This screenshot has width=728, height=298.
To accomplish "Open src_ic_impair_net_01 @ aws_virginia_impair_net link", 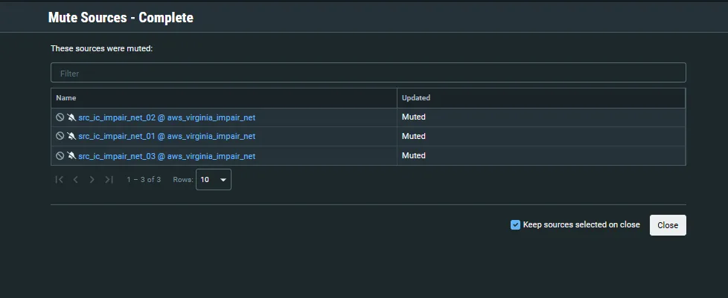I will [167, 136].
